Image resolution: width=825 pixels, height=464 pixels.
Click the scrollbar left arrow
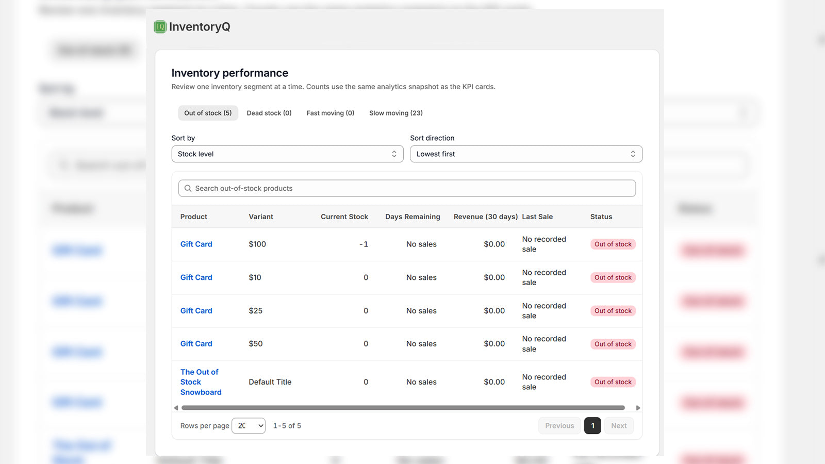click(x=176, y=408)
